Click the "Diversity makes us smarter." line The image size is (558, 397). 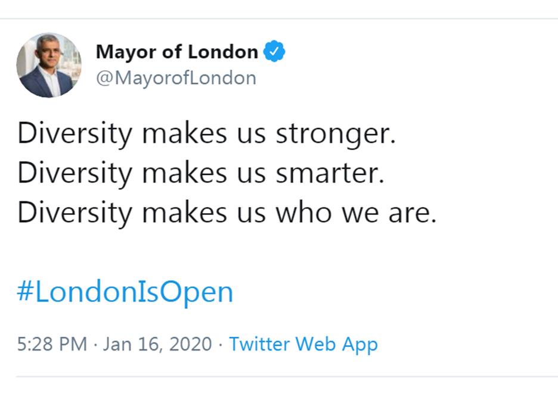(200, 173)
